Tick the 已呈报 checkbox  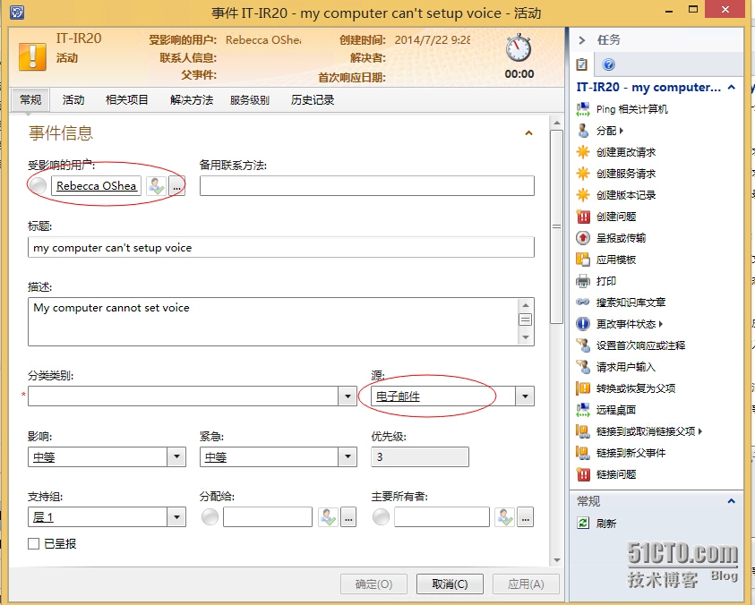pyautogui.click(x=34, y=544)
